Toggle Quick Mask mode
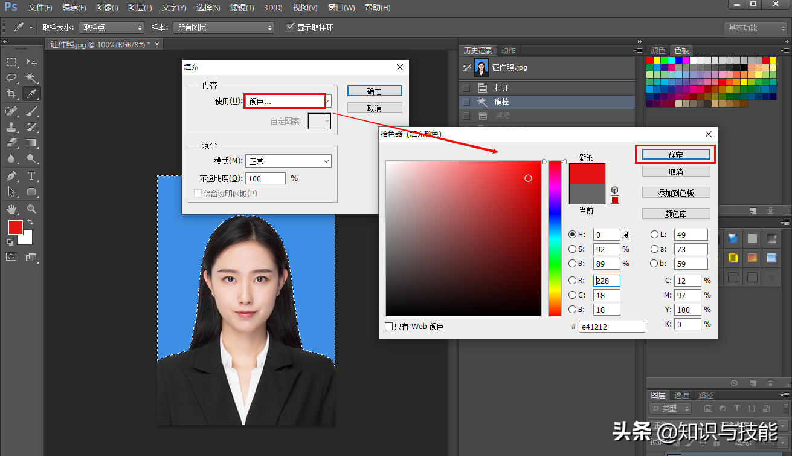 [x=11, y=257]
